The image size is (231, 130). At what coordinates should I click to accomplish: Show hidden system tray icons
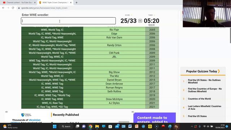[192, 126]
